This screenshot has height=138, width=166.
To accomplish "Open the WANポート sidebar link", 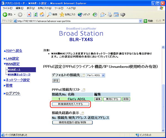I will click(x=14, y=70).
